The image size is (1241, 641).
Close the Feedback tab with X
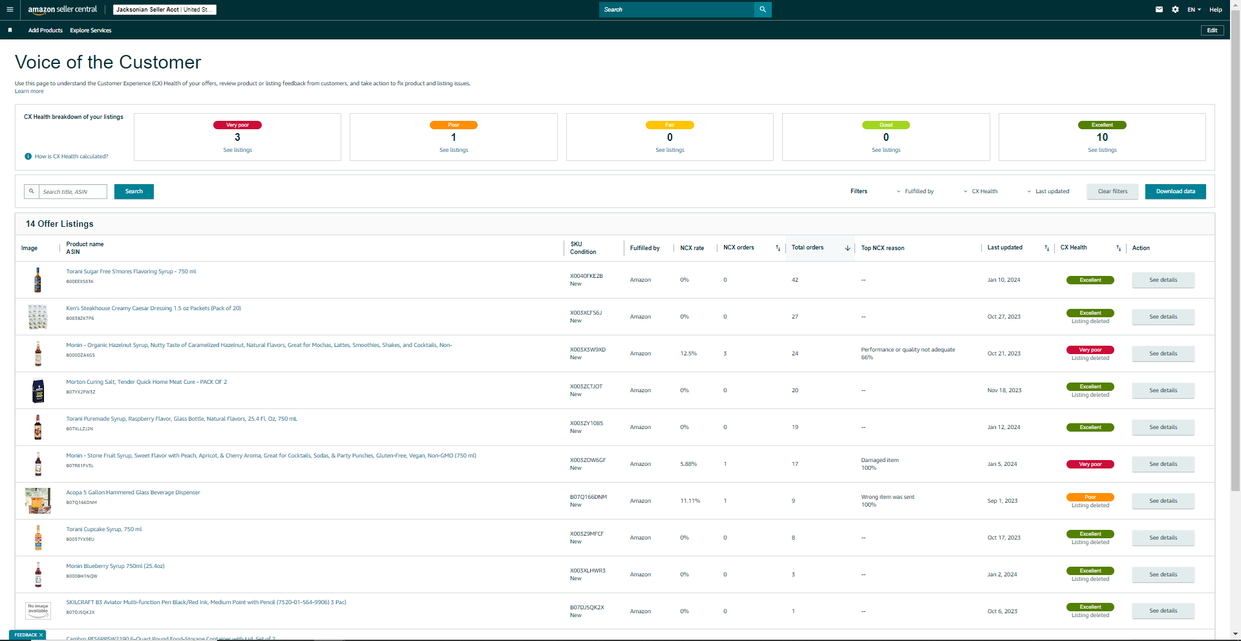click(x=41, y=635)
